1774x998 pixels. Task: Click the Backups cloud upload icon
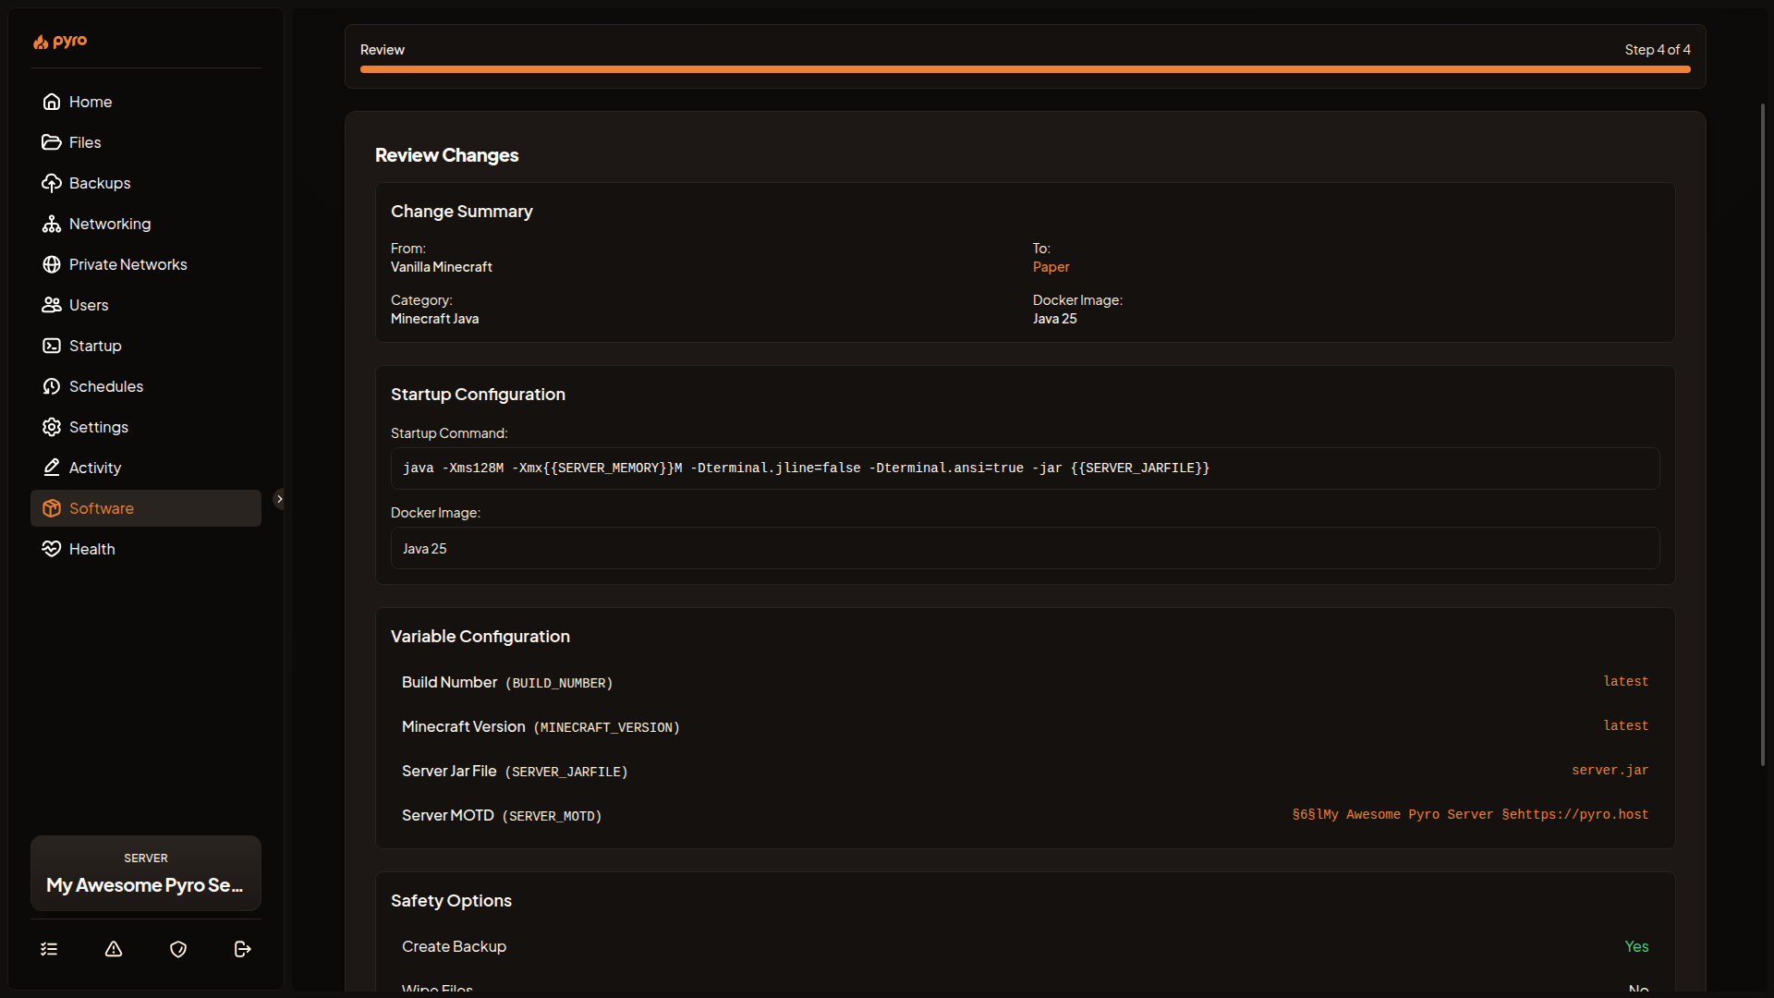[52, 183]
